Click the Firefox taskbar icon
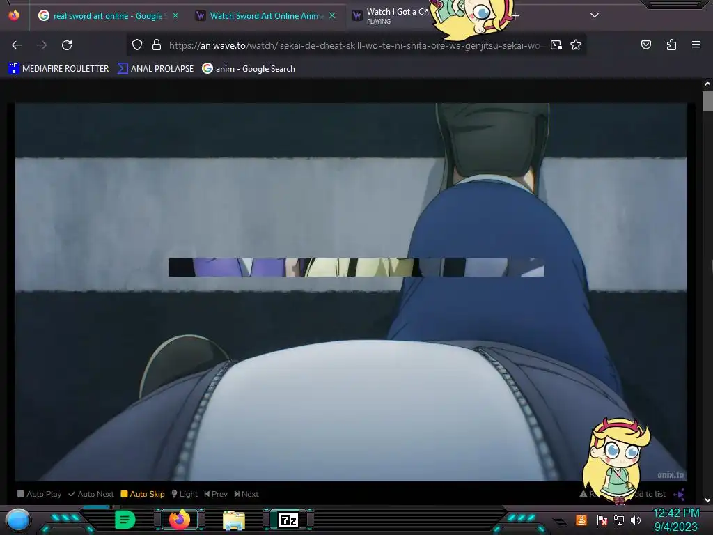The height and width of the screenshot is (535, 713). coord(179,520)
